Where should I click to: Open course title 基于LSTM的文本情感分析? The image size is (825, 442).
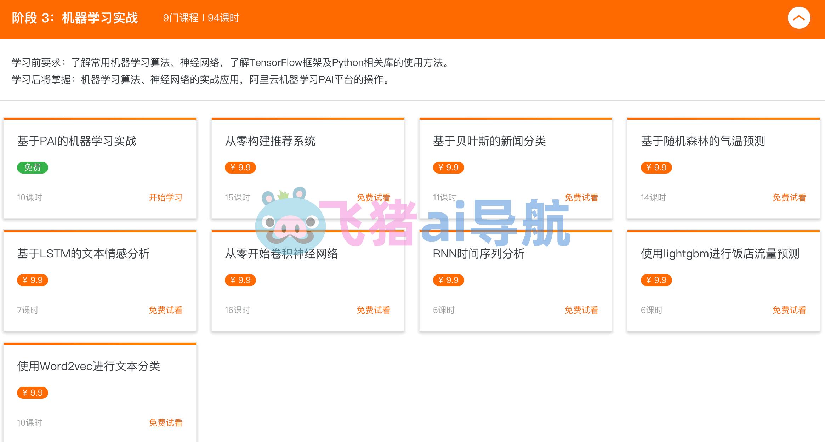tap(83, 254)
